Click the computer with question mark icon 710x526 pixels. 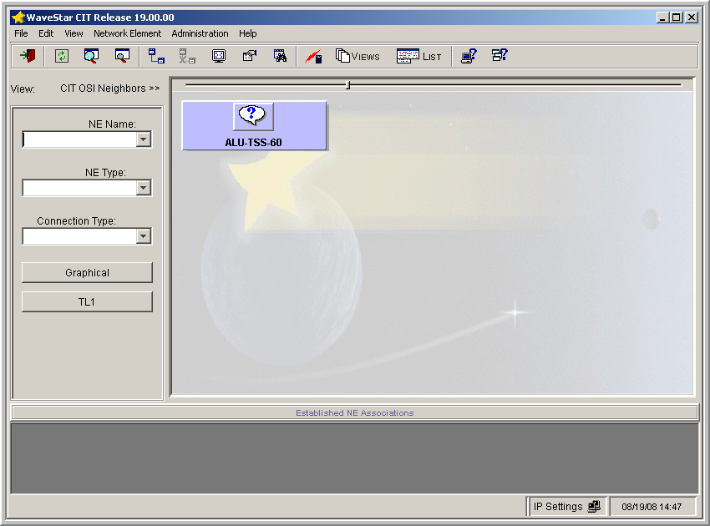469,56
